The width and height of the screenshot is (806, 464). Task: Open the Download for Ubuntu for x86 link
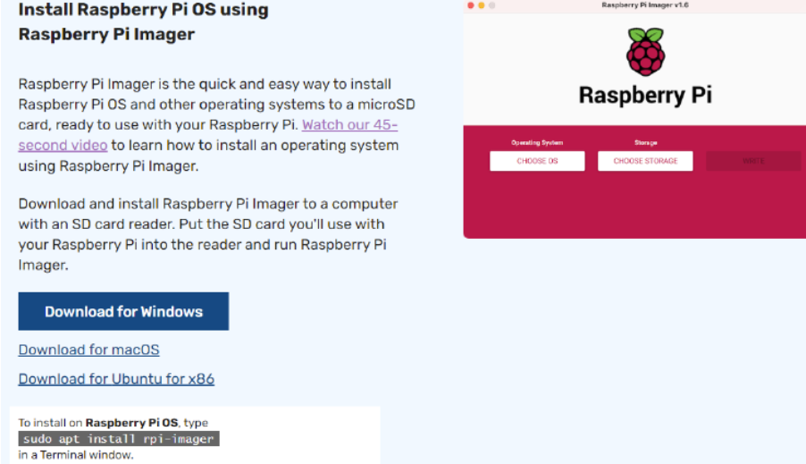116,379
